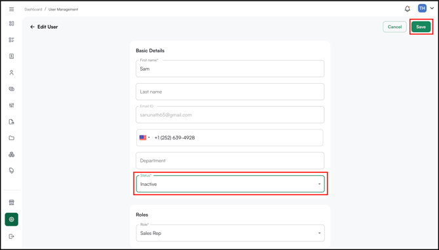Screen dimensions: 439x250
Task: Open the Role dropdown showing Sales Rep
Action: pos(230,233)
